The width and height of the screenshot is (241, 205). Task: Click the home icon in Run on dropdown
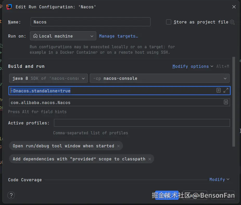click(x=35, y=36)
